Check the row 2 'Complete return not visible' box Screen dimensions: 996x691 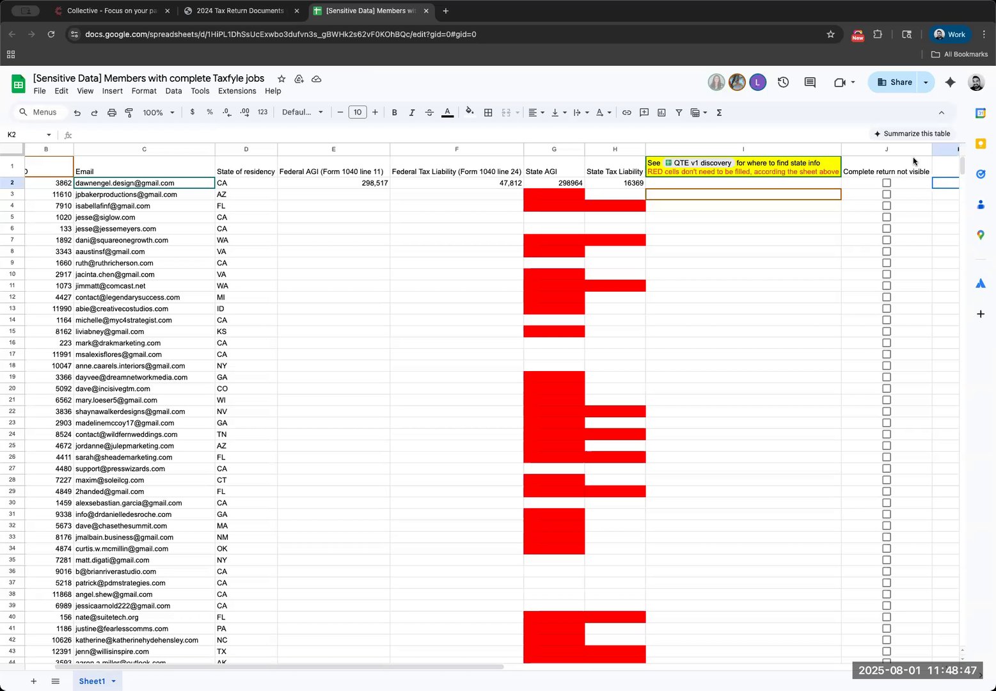click(887, 183)
